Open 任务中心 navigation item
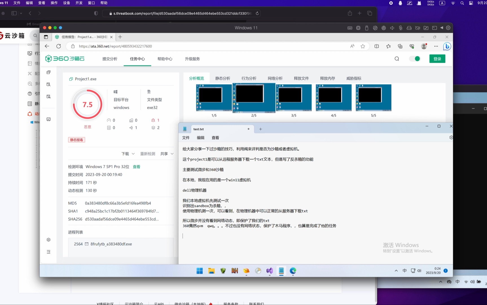 point(137,59)
